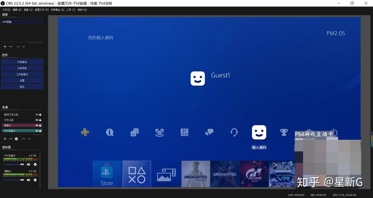Viewport: 373px width, 198px height.
Task: Click PlayStation Plus icon in preview
Action: 85,132
